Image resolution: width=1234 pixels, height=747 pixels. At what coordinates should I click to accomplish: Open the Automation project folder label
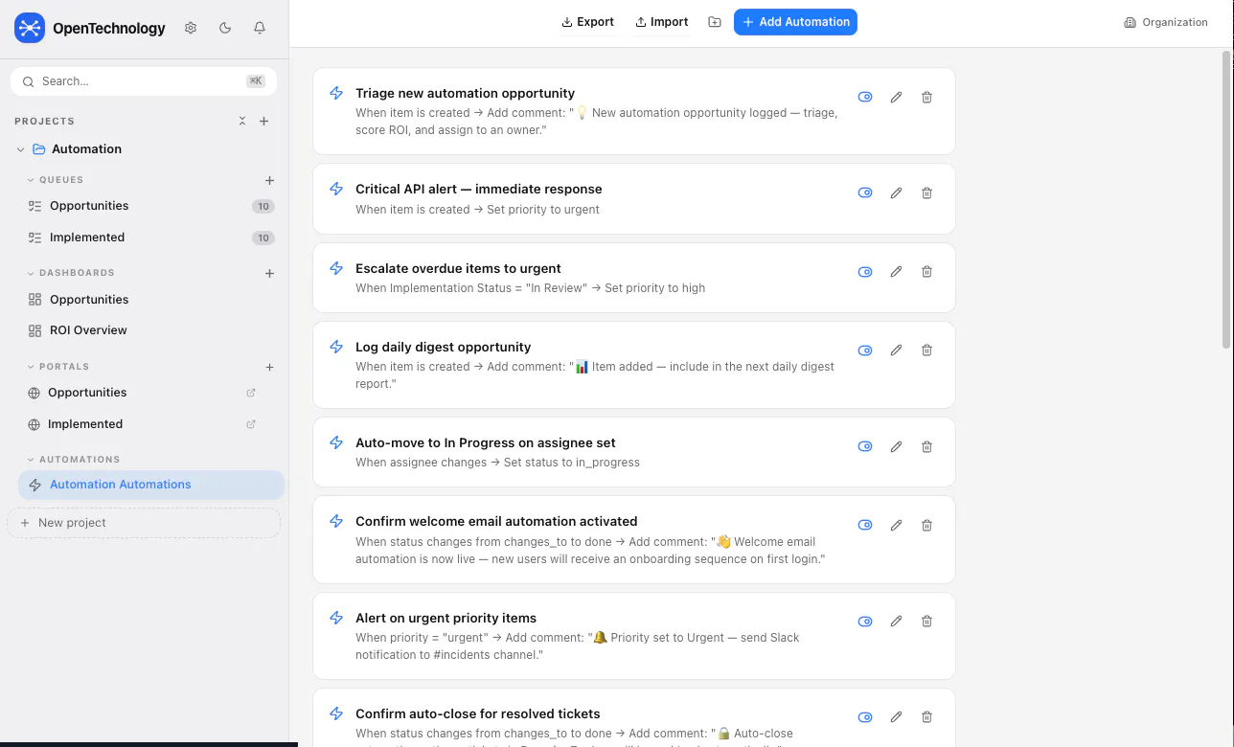click(x=86, y=149)
